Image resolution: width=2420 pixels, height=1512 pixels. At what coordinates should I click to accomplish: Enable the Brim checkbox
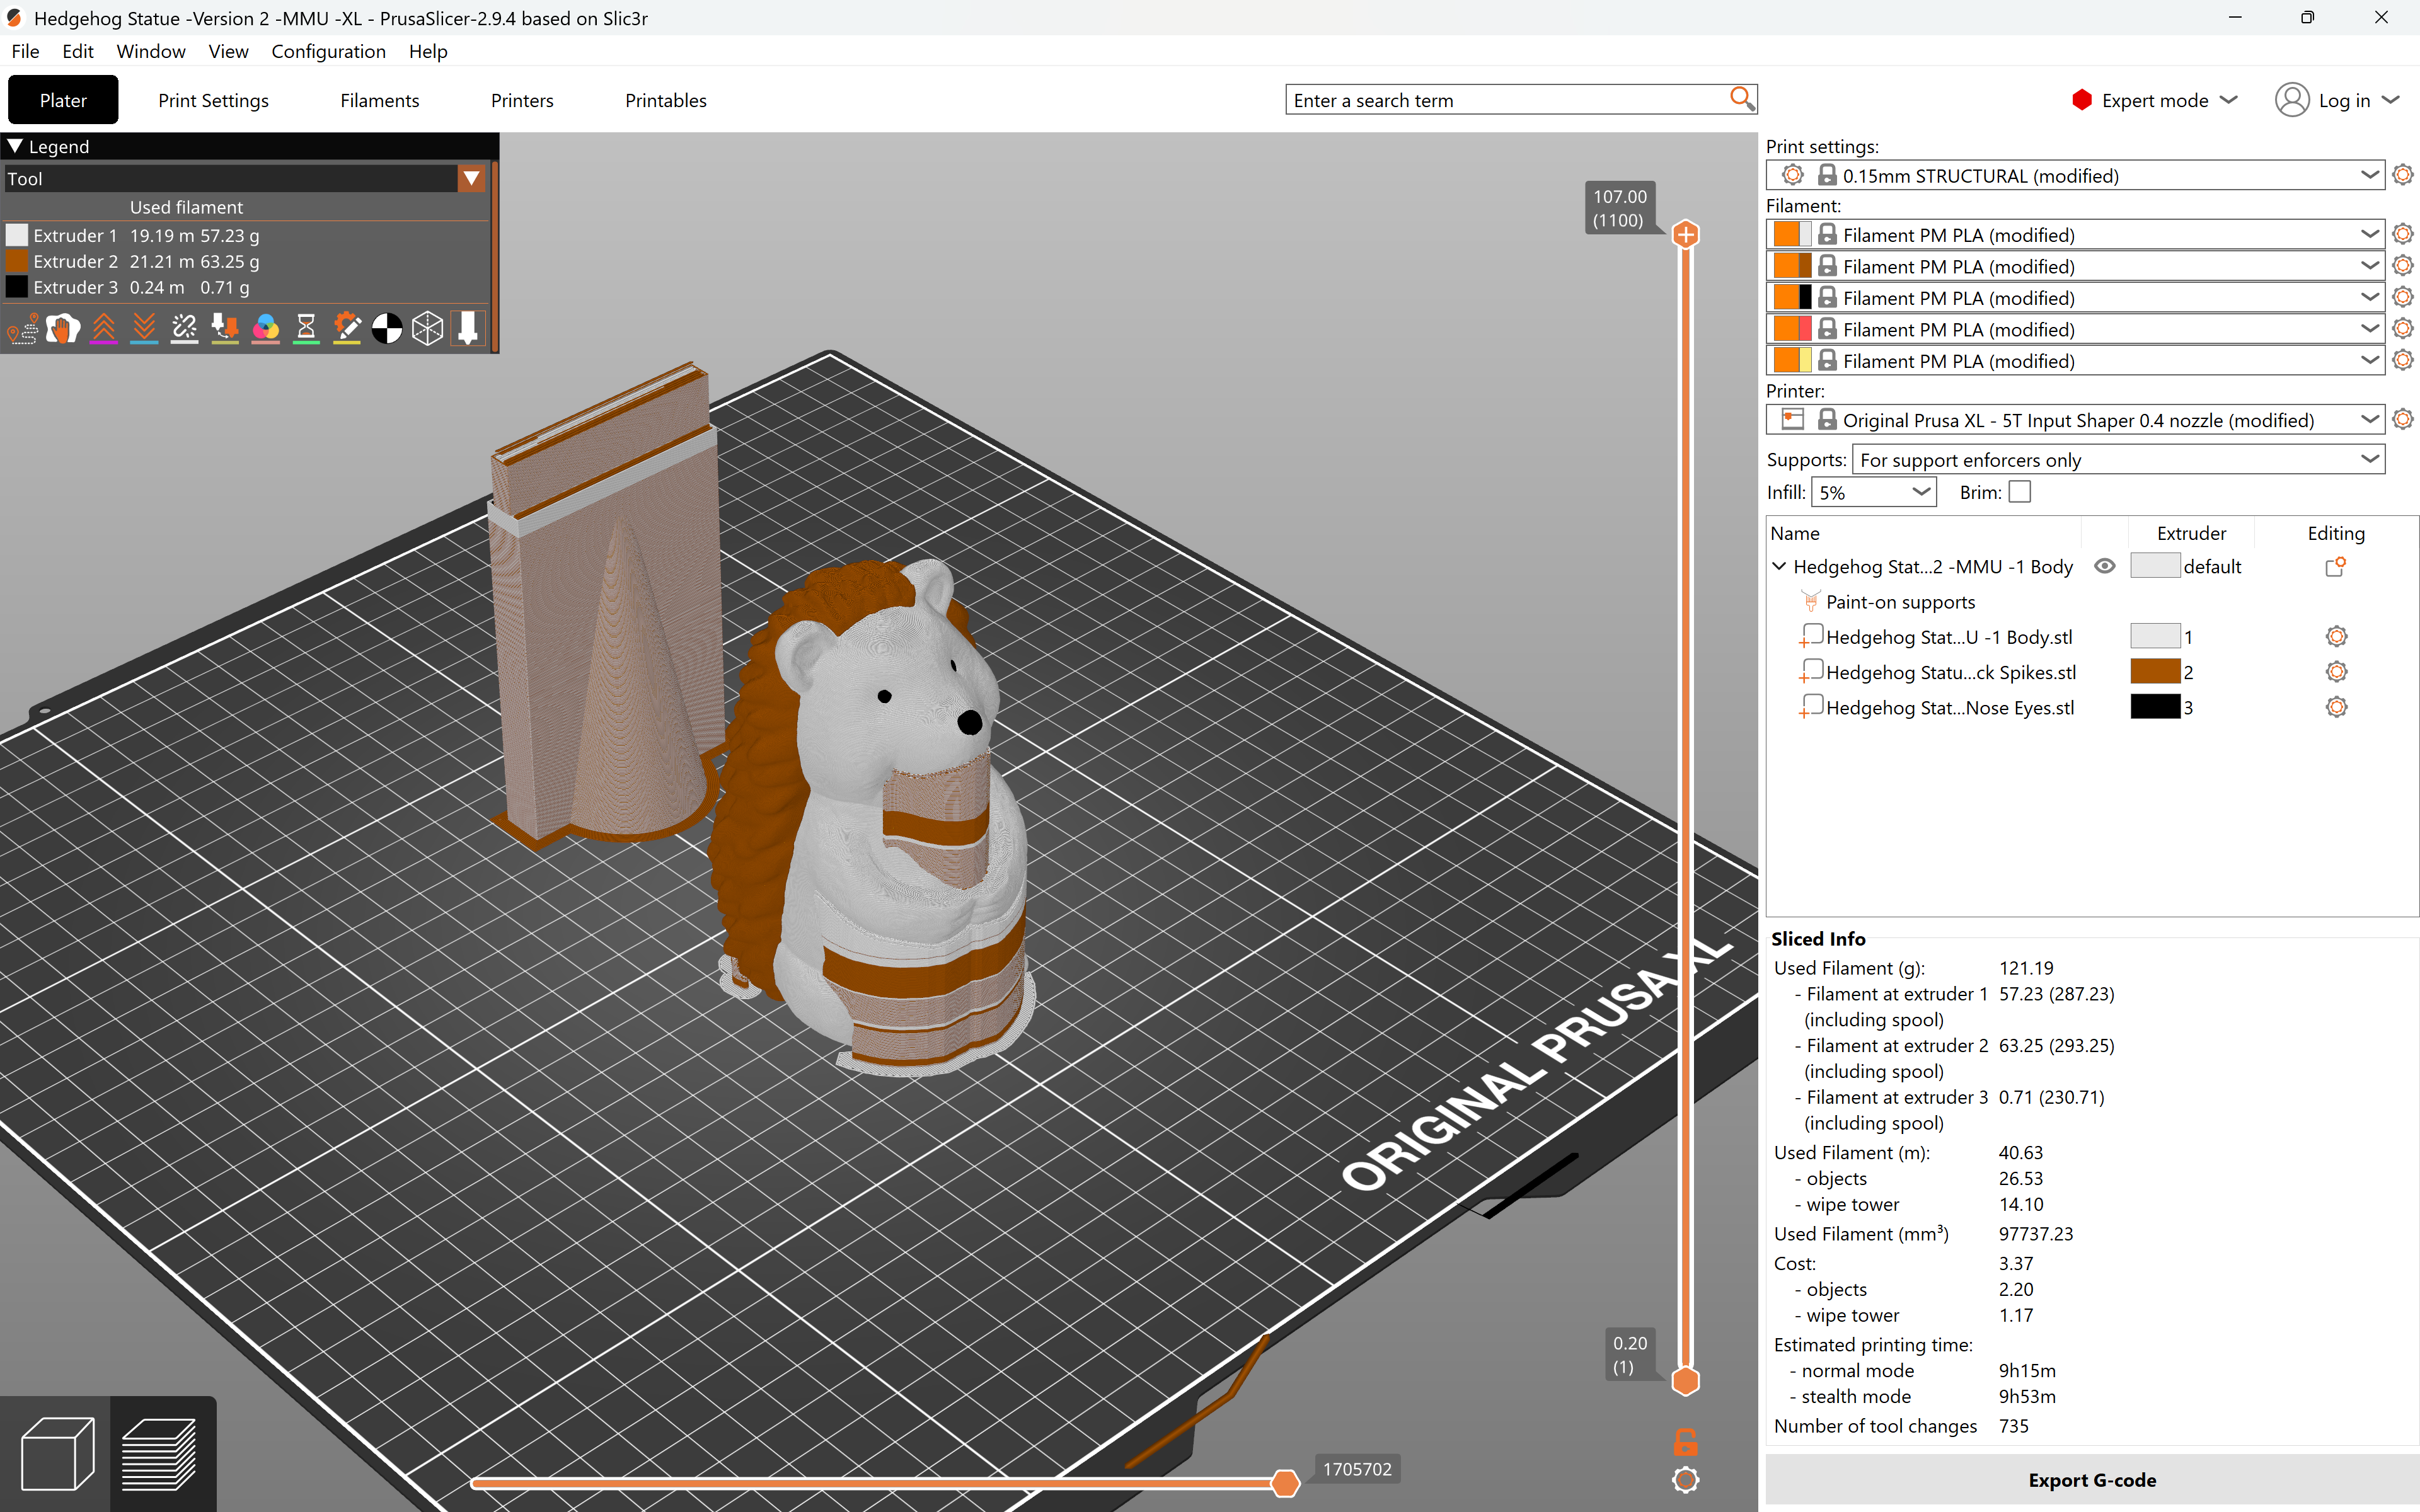click(2019, 492)
